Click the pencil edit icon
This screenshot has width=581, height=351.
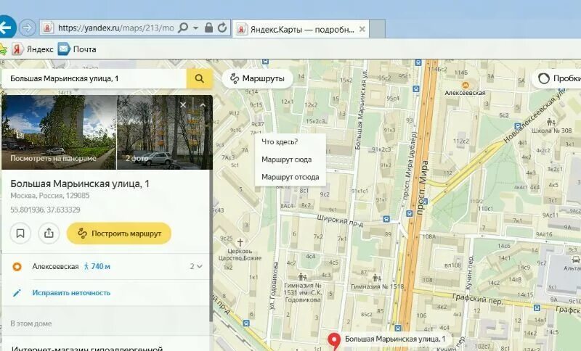(17, 293)
